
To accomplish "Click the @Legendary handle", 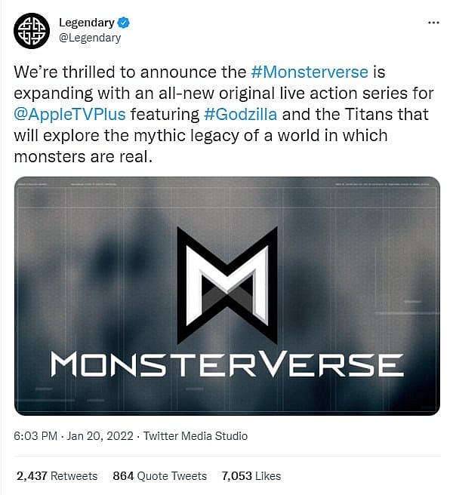I will click(89, 38).
